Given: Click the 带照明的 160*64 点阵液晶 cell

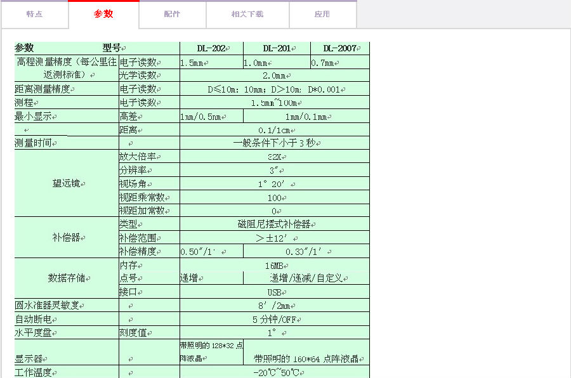Looking at the screenshot, I should (x=306, y=358).
